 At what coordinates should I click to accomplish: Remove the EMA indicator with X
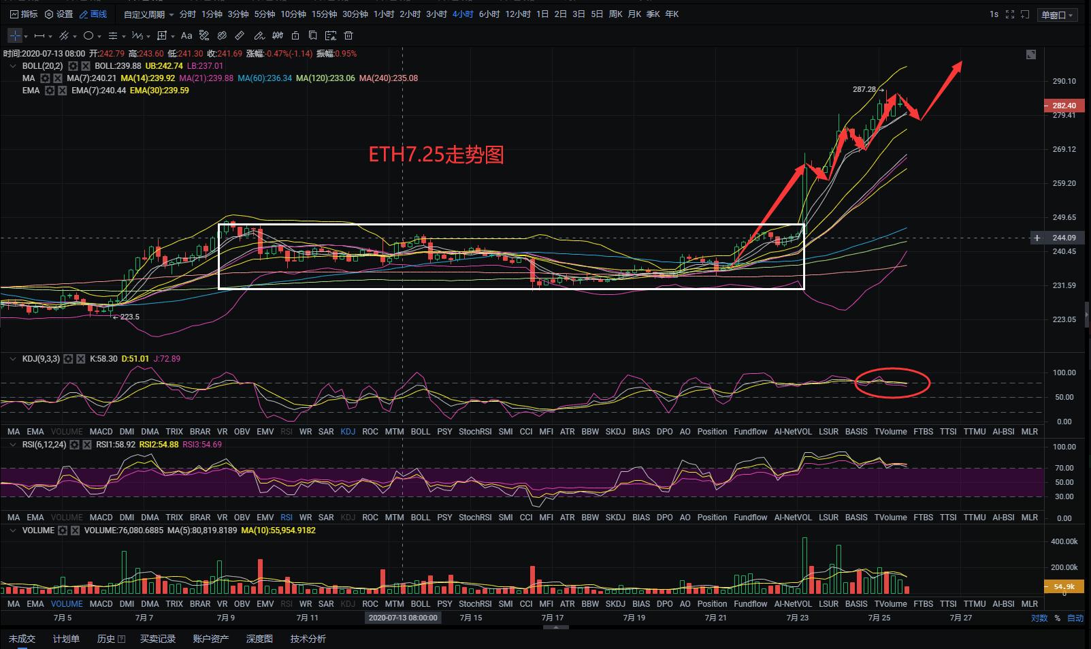(62, 91)
